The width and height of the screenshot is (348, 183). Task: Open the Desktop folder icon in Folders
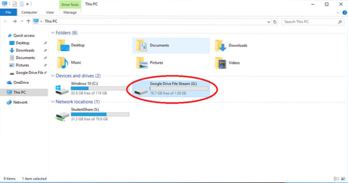point(63,45)
